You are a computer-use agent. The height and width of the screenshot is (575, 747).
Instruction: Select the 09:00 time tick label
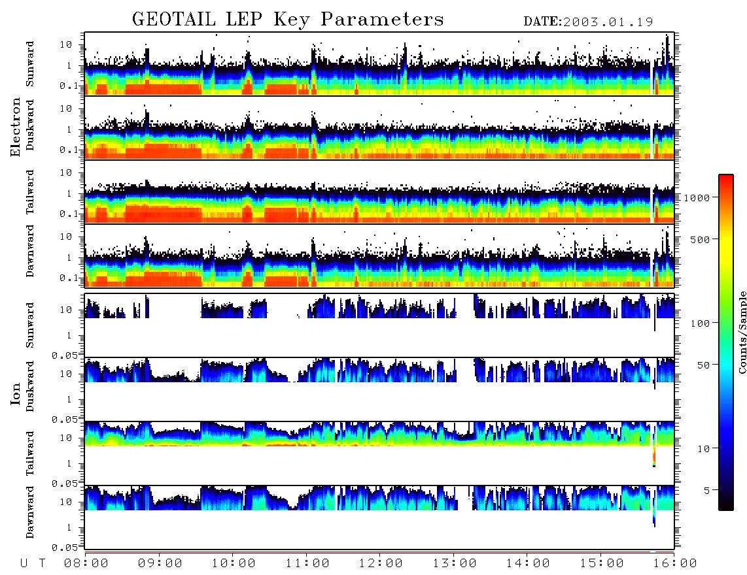[x=160, y=564]
